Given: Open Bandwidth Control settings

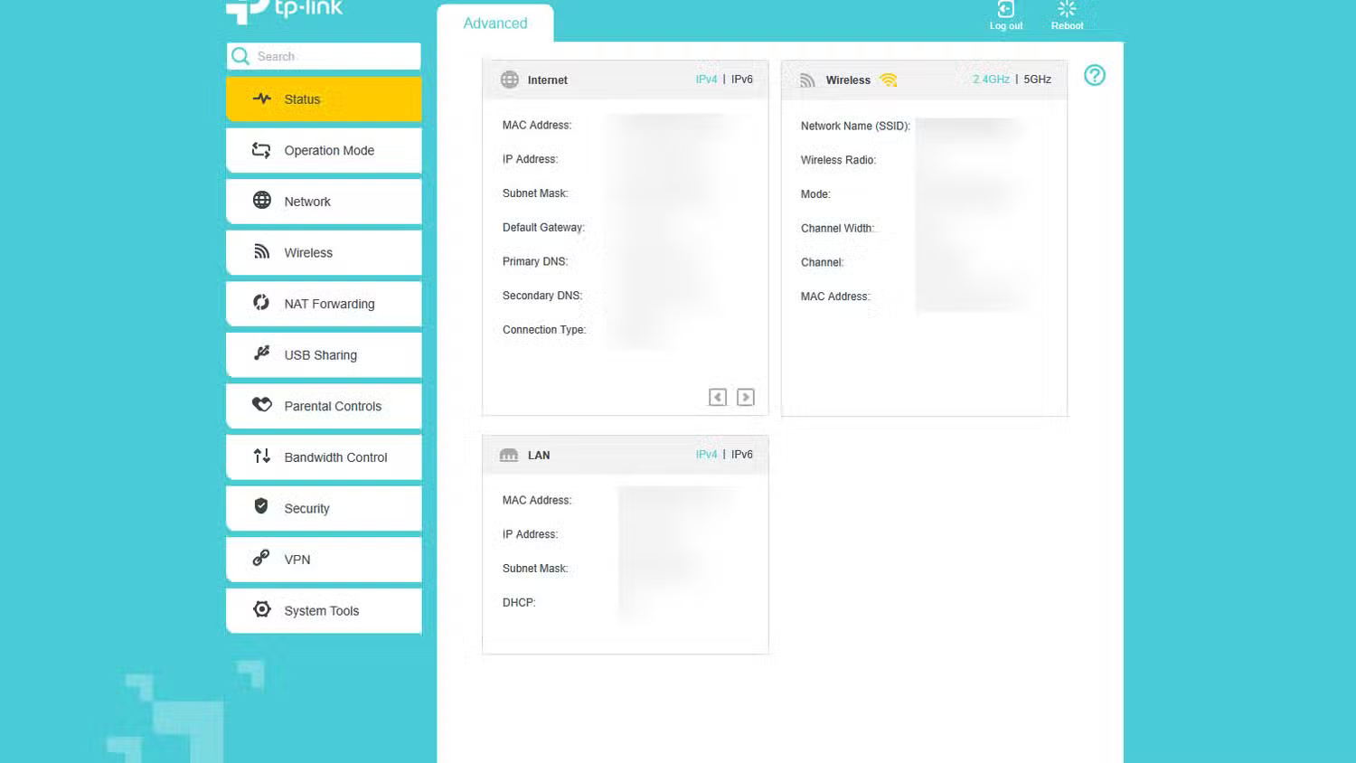Looking at the screenshot, I should pyautogui.click(x=324, y=457).
